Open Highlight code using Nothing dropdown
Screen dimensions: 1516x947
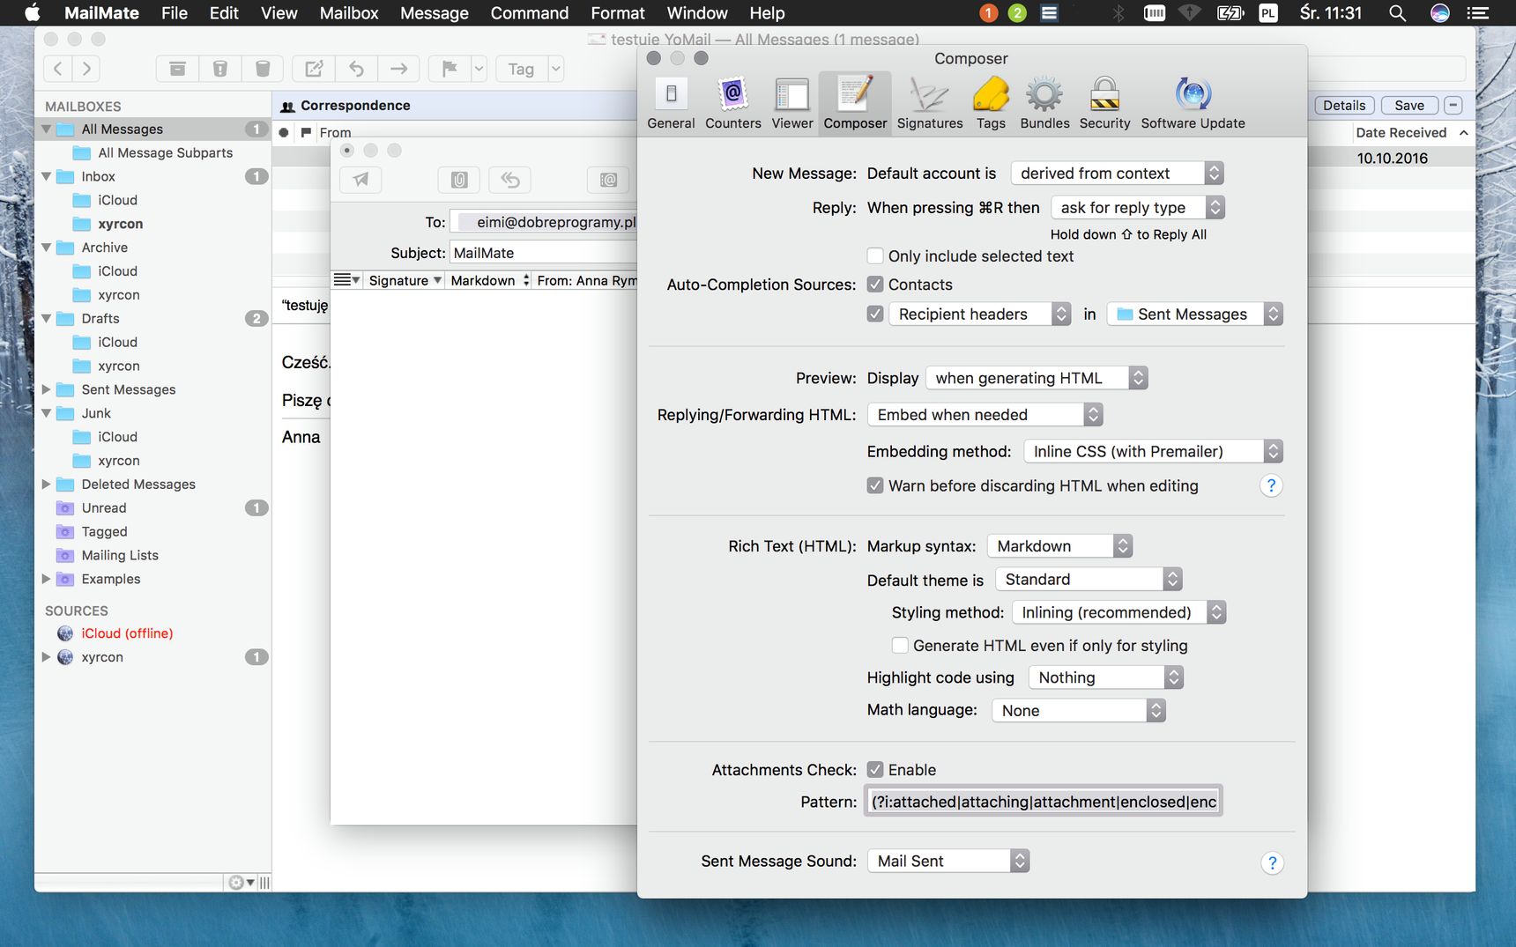click(1105, 677)
